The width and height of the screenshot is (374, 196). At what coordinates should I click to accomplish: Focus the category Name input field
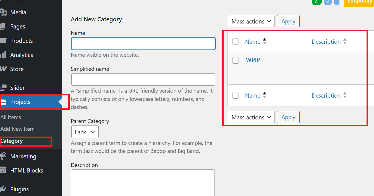click(x=143, y=44)
